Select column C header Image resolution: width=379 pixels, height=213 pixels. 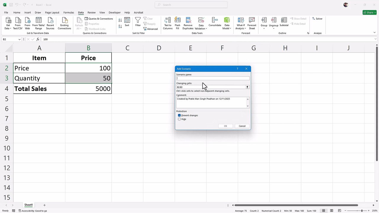pos(127,48)
